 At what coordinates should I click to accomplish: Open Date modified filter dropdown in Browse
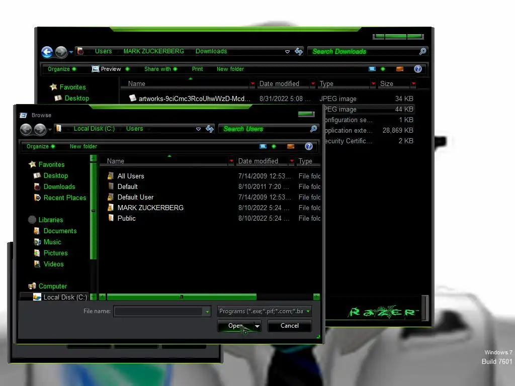(292, 161)
